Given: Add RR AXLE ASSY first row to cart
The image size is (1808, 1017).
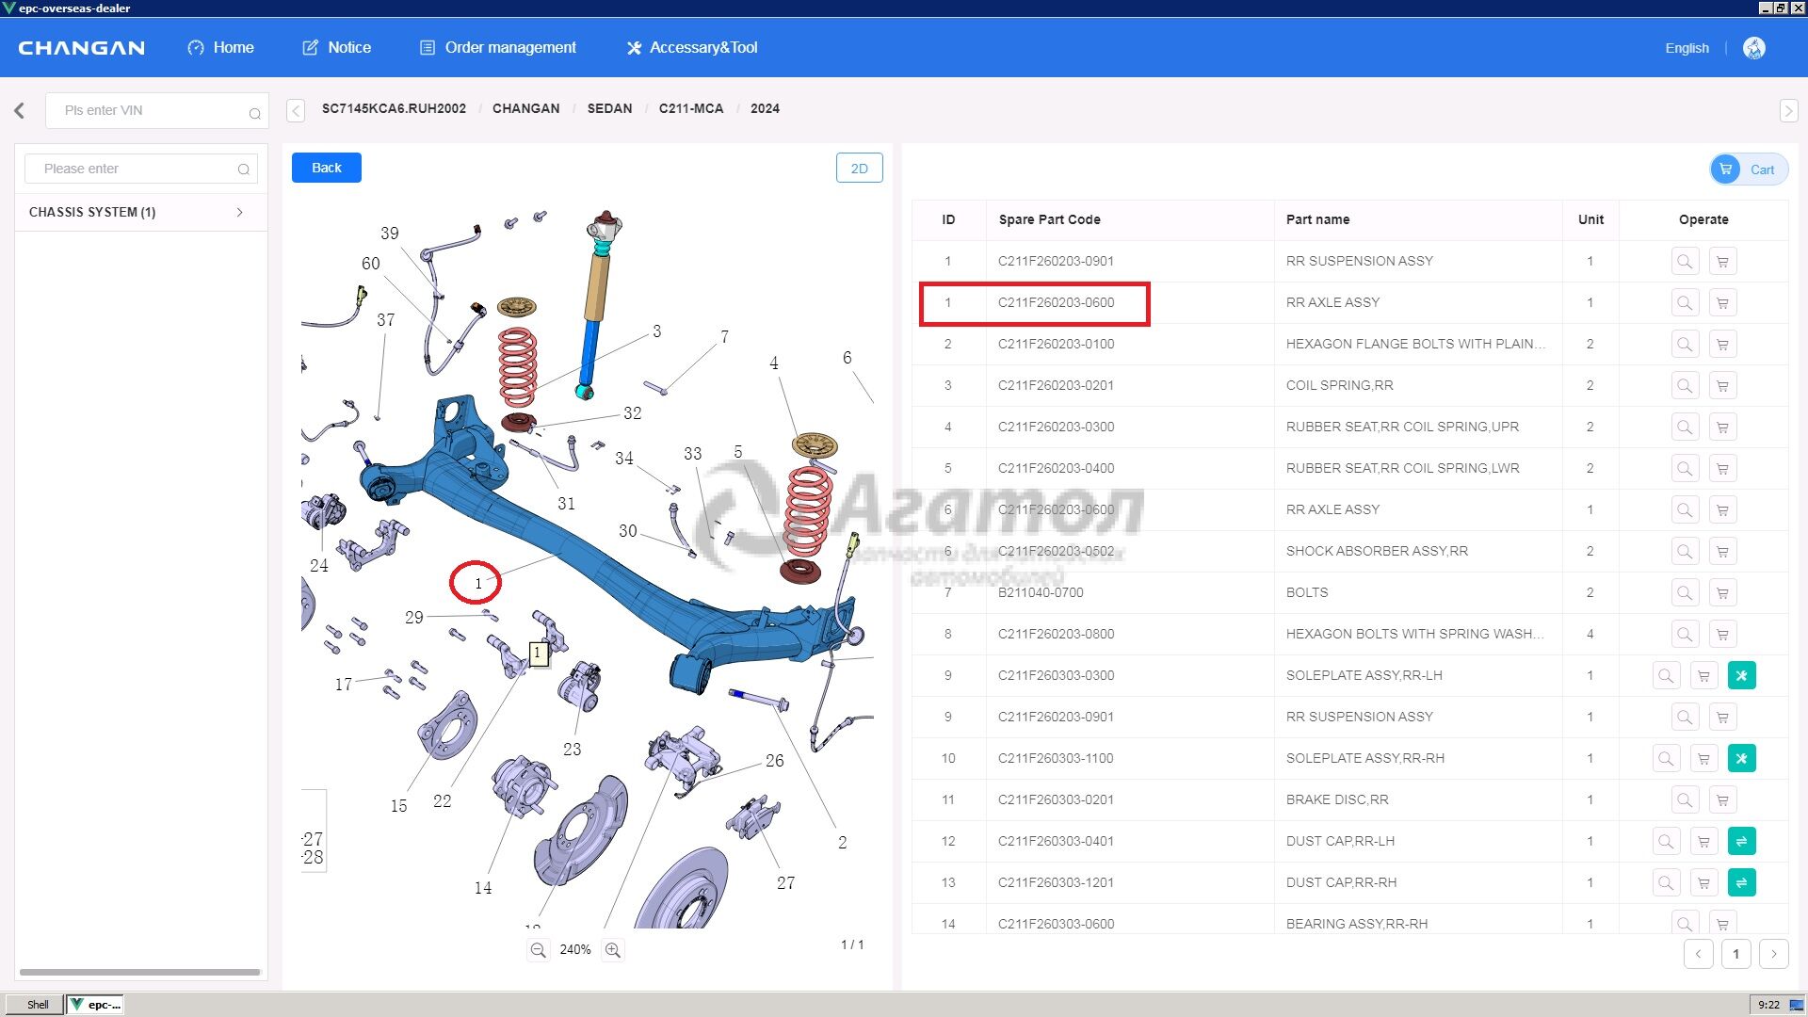Looking at the screenshot, I should coord(1722,302).
